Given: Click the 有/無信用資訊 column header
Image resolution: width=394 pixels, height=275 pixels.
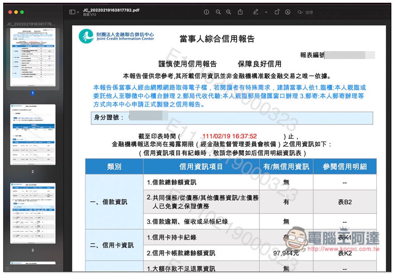Looking at the screenshot, I should tap(286, 166).
